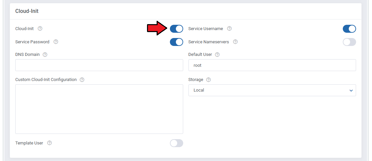The image size is (372, 161).
Task: Click Custom Cloud-Init Configuration help icon
Action: tap(82, 80)
